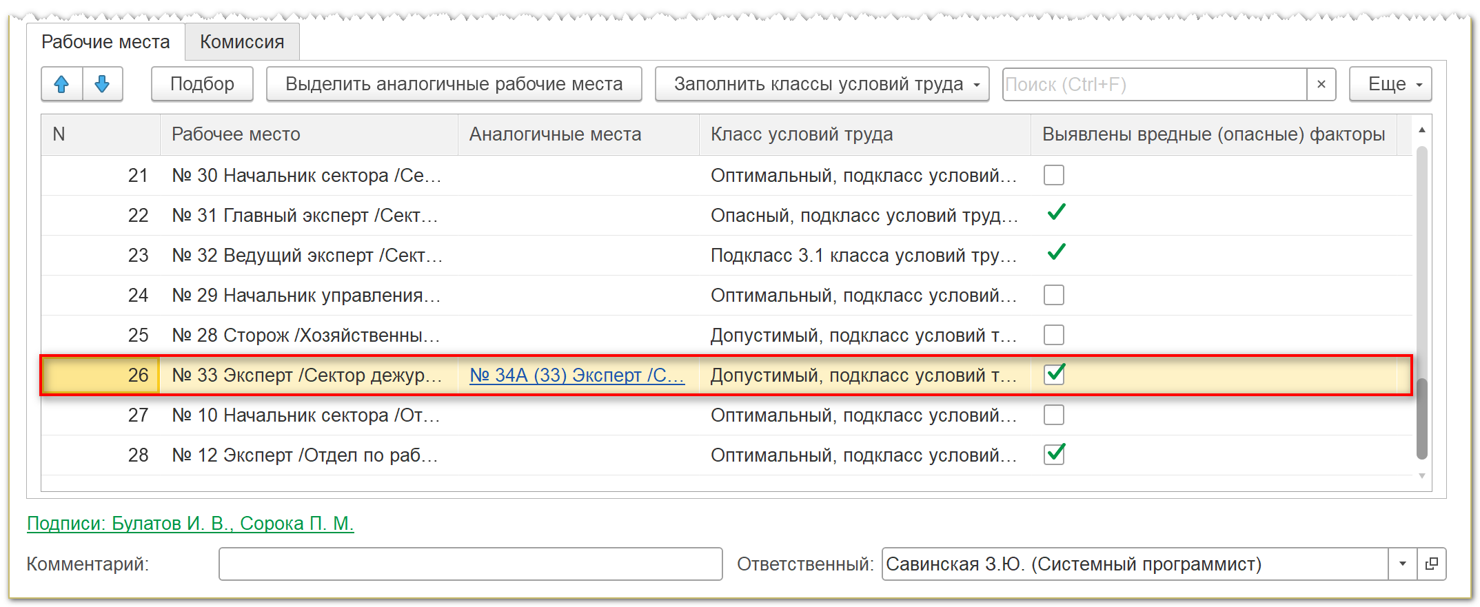Screen dimensions: 1480x607
Task: Expand the Еще menu
Action: (x=1390, y=84)
